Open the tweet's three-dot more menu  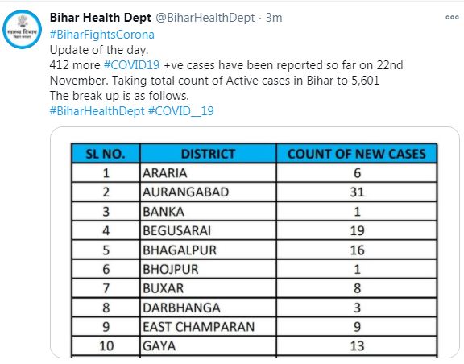[452, 18]
